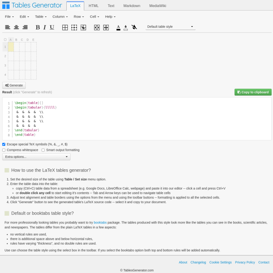The image size is (273, 273).
Task: Enable Compress whitespace option
Action: point(4,150)
